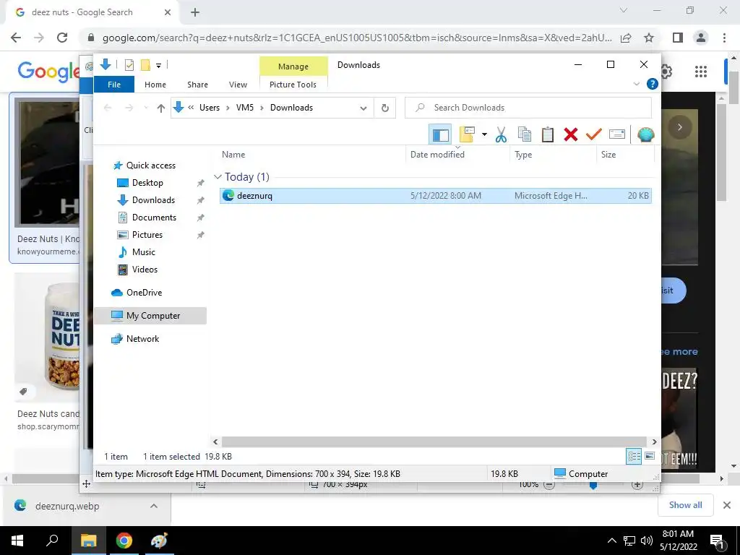Viewport: 740px width, 555px height.
Task: Click the Cut scissors icon
Action: tap(501, 134)
